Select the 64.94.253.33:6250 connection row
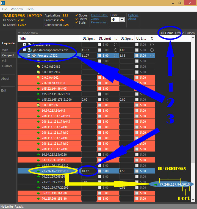The height and width of the screenshot is (209, 197). (86, 155)
